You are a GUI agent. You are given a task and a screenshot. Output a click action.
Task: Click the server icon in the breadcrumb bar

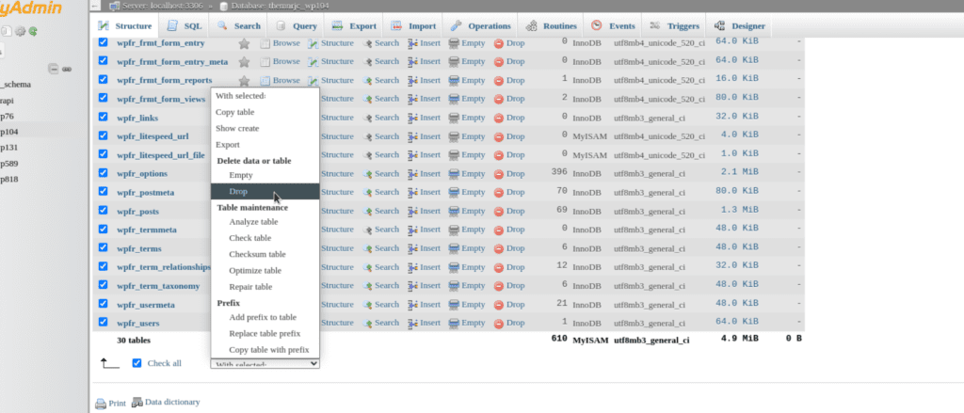point(114,7)
